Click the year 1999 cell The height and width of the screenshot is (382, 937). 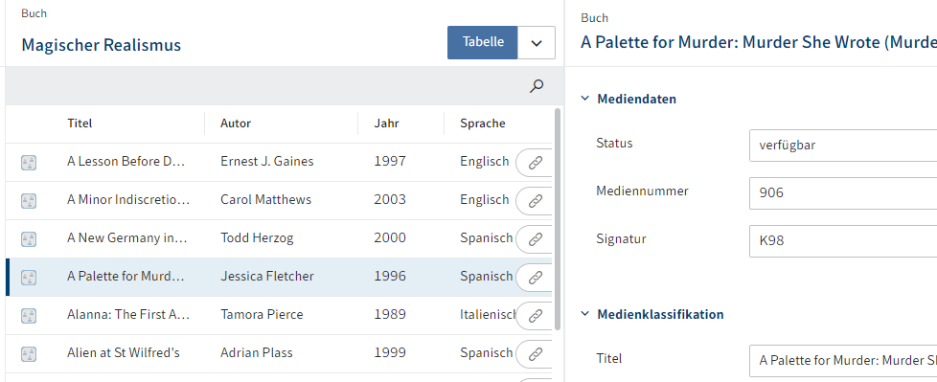coord(390,352)
